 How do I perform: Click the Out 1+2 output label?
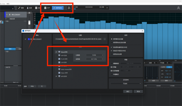point(16,82)
